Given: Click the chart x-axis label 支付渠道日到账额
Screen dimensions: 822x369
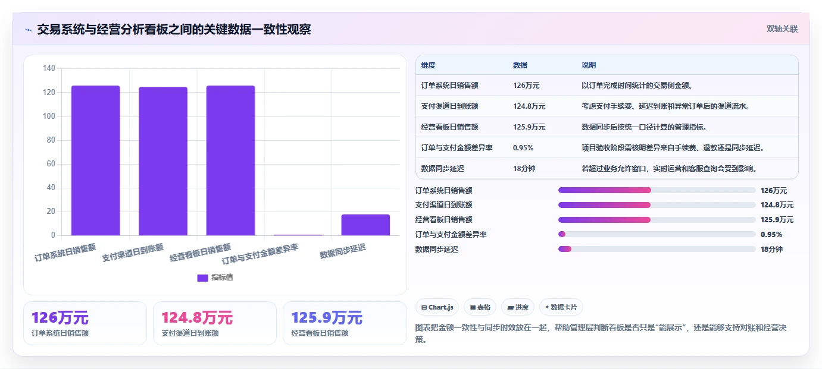Looking at the screenshot, I should pos(133,253).
